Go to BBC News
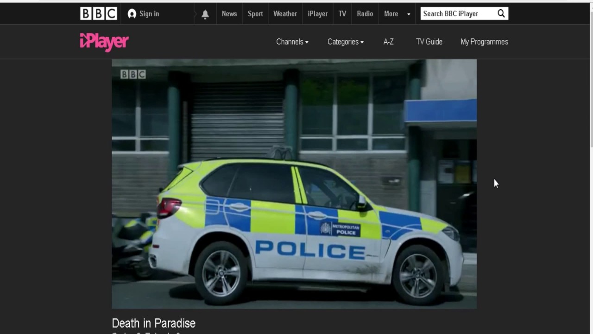593x334 pixels. pyautogui.click(x=229, y=13)
